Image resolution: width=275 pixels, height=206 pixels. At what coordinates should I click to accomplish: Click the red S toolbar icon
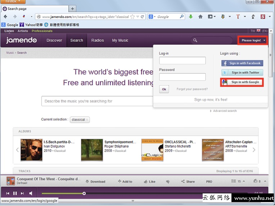(263, 17)
